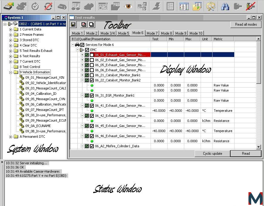Click the Read all modes button

[246, 25]
